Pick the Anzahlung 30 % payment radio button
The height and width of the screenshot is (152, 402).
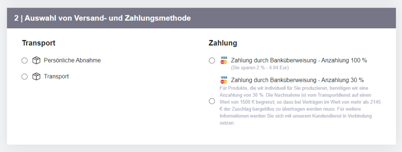tap(212, 101)
